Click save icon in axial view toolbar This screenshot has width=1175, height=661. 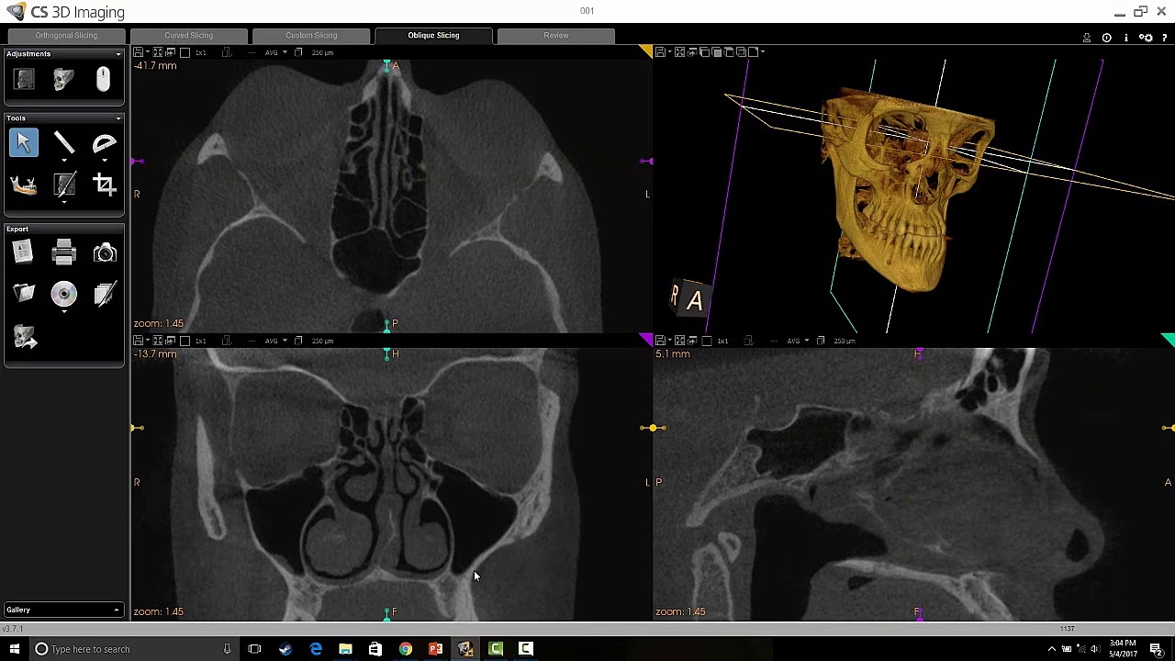point(138,52)
